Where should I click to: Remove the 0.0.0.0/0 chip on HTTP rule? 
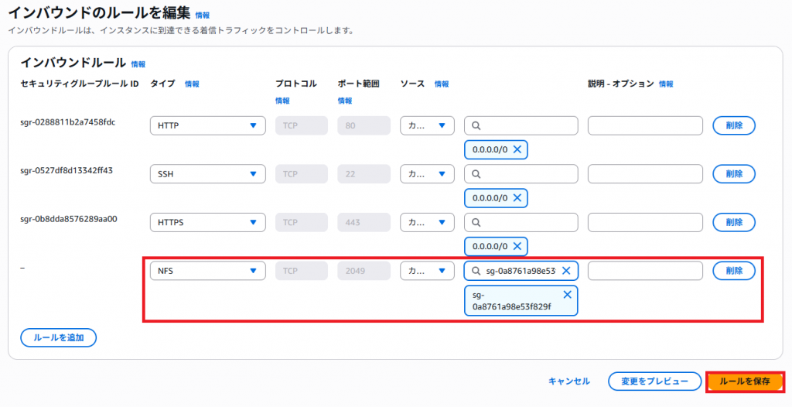tap(517, 149)
